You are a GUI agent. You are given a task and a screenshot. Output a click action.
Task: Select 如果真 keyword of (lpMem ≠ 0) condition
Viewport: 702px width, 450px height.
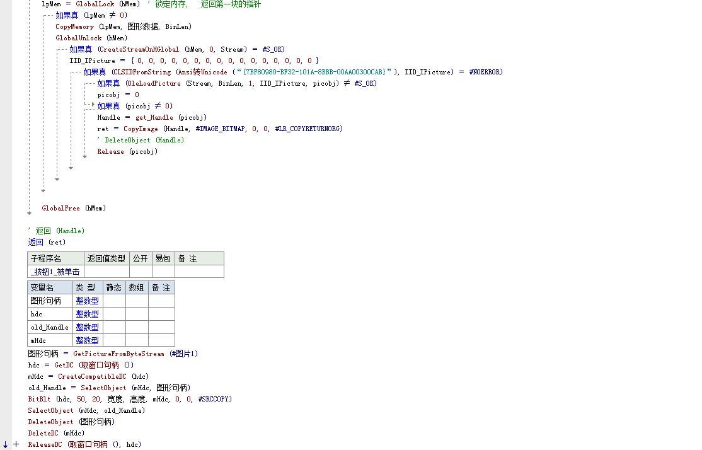[x=67, y=15]
